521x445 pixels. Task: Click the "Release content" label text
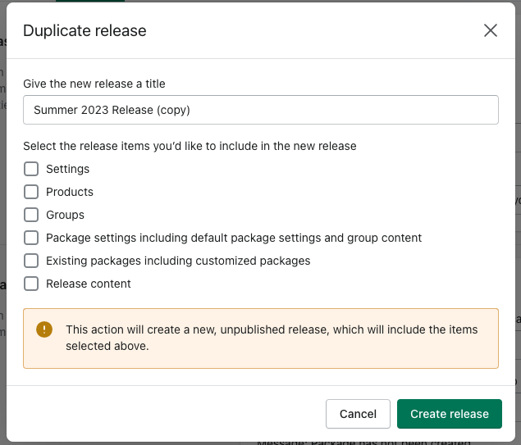pyautogui.click(x=89, y=284)
